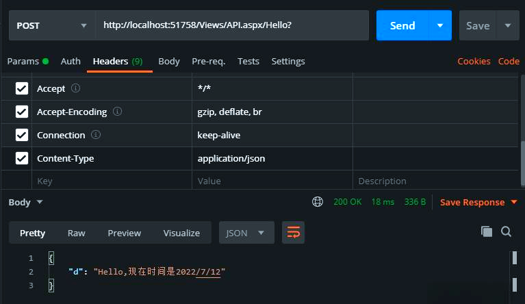
Task: Click the word wrap icon in response toolbar
Action: click(x=293, y=233)
